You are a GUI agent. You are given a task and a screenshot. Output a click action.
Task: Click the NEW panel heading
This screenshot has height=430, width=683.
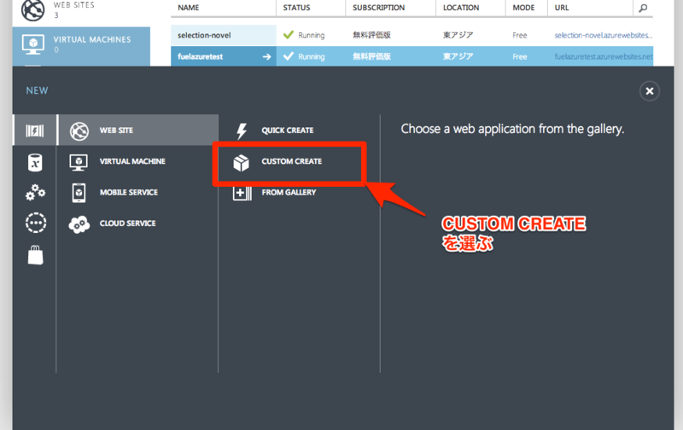pyautogui.click(x=37, y=90)
